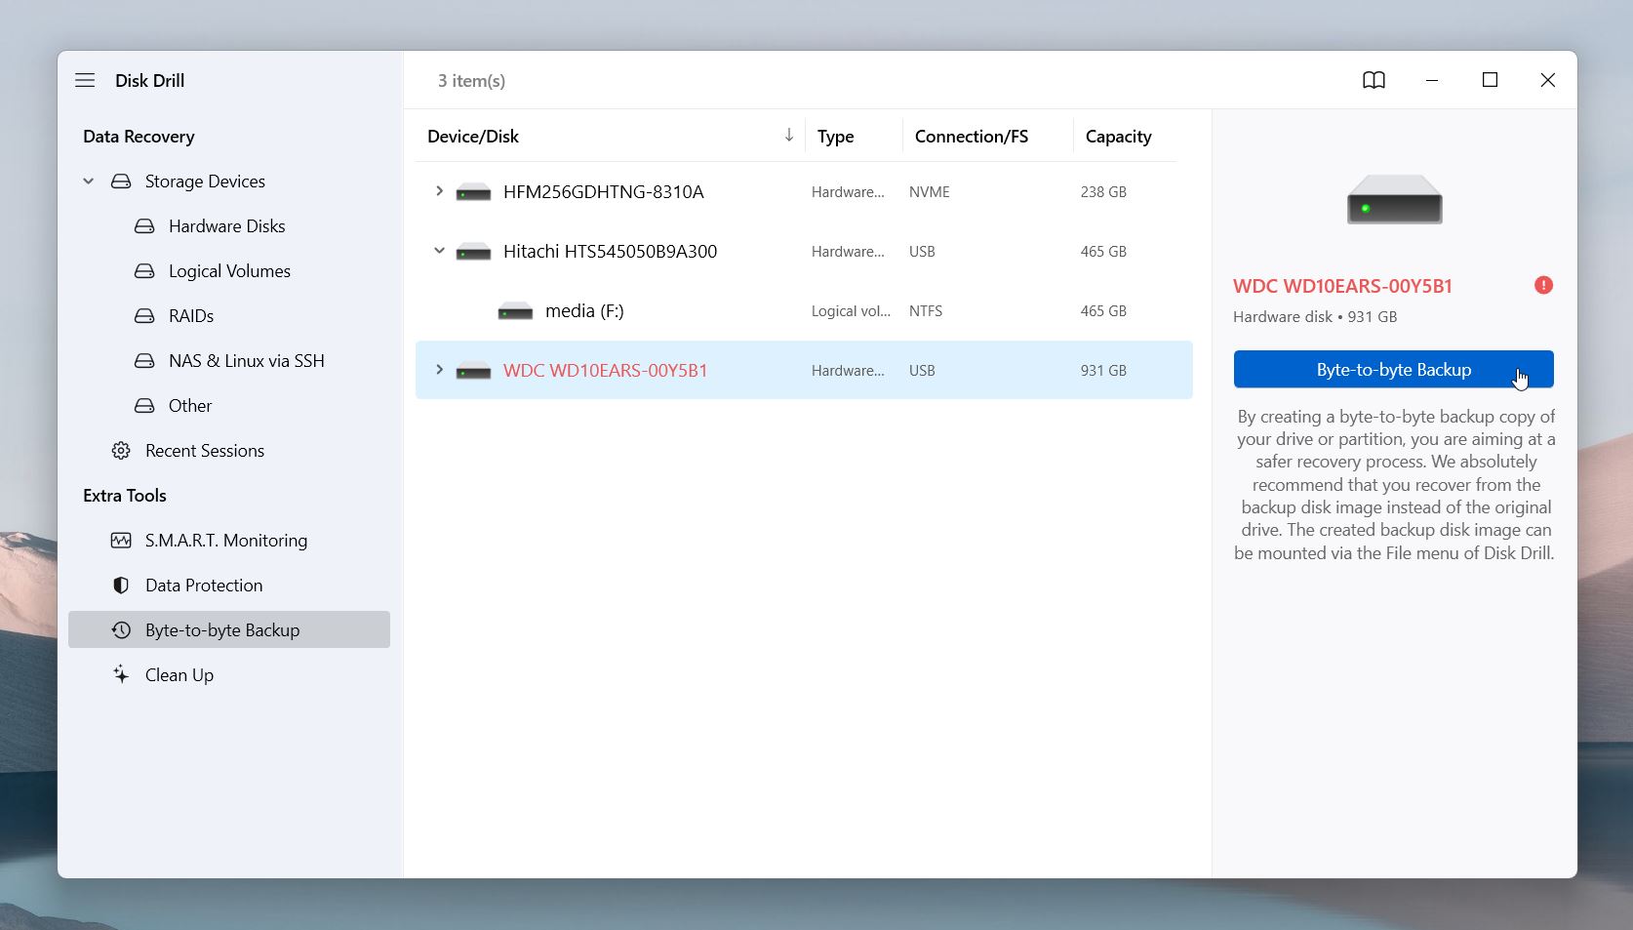Image resolution: width=1633 pixels, height=930 pixels.
Task: Select the media (F:) volume name
Action: click(x=584, y=311)
